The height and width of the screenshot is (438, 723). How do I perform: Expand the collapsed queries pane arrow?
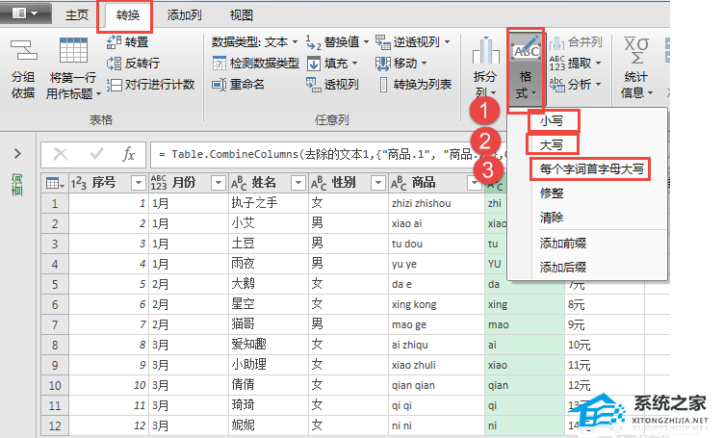tap(17, 154)
